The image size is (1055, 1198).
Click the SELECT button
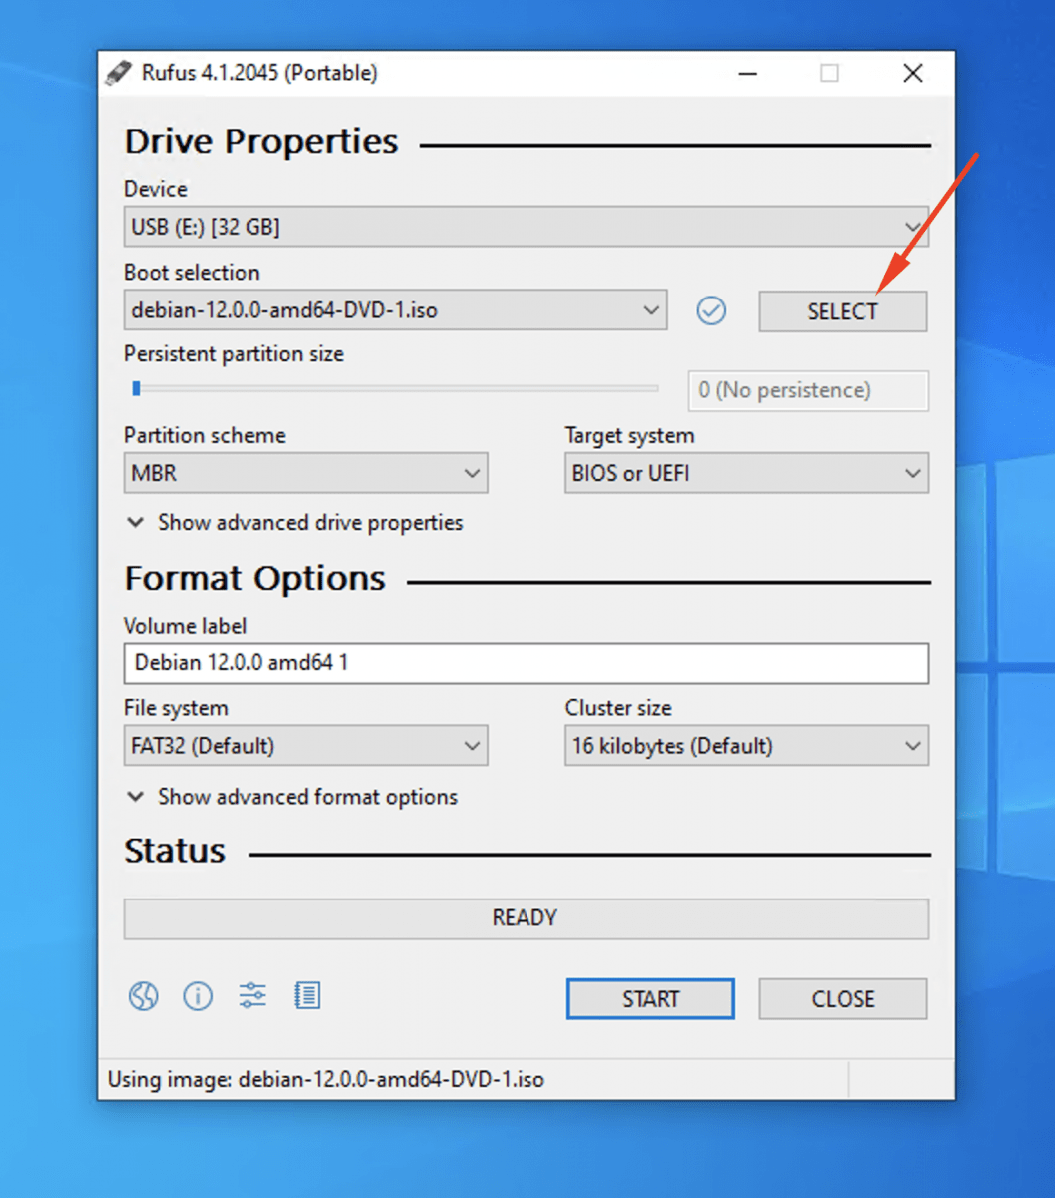tap(842, 310)
